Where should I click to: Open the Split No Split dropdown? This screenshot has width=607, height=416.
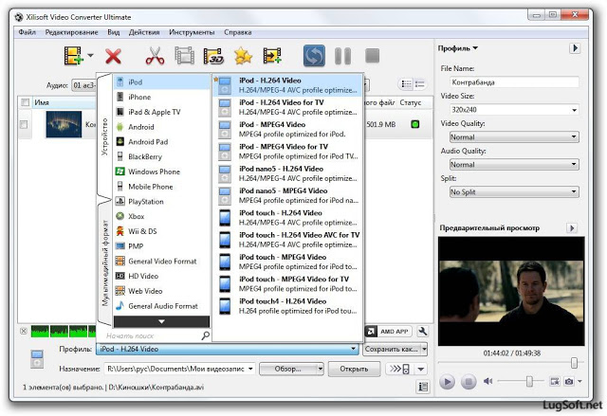(514, 191)
